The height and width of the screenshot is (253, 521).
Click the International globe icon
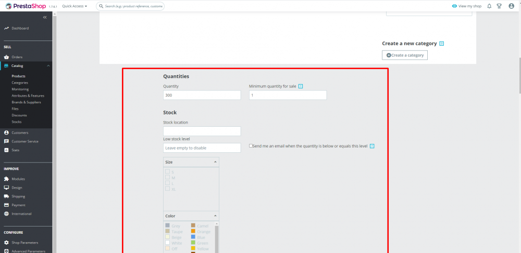(6, 214)
